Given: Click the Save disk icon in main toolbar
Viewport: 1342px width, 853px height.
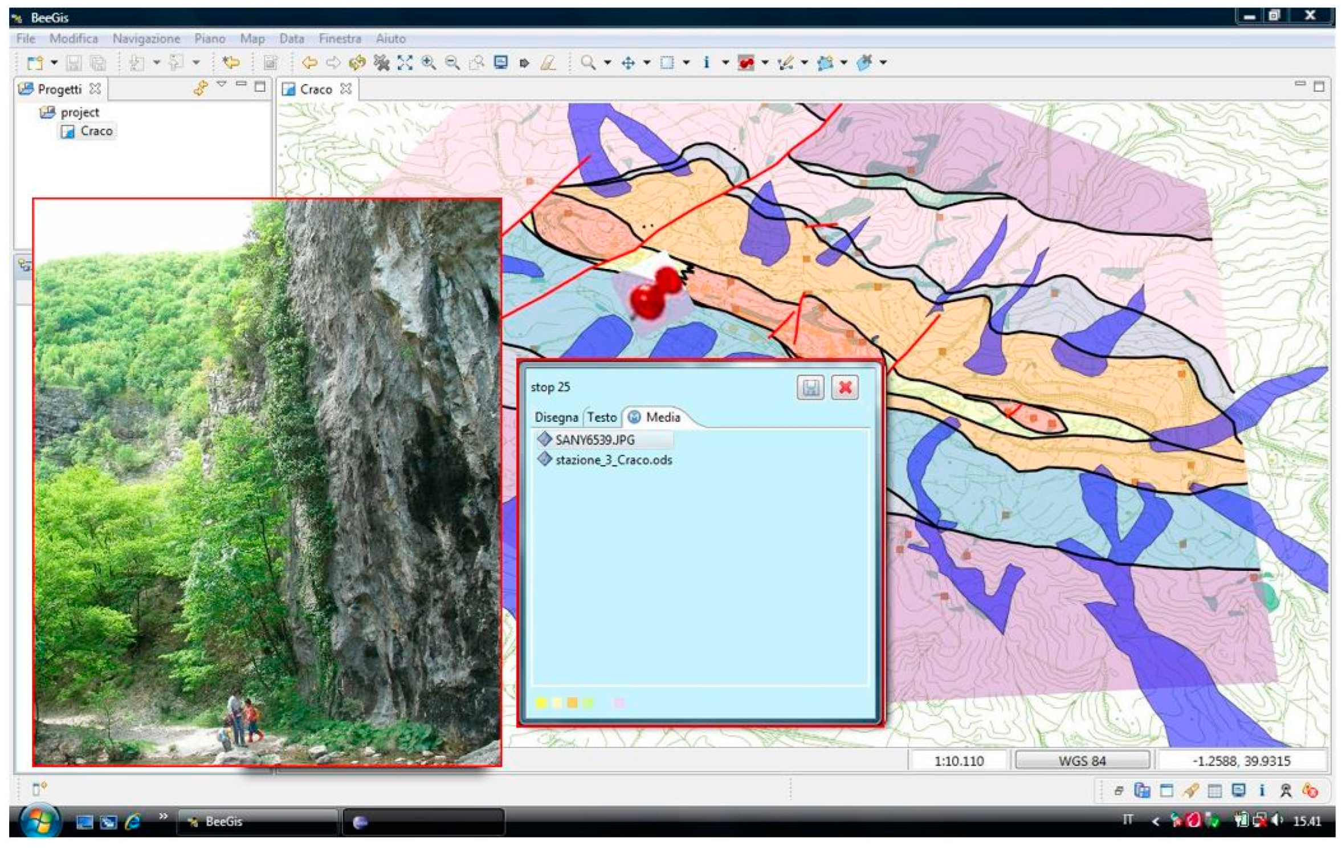Looking at the screenshot, I should pyautogui.click(x=74, y=63).
